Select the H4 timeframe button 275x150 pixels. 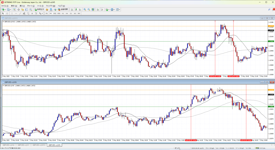coord(67,13)
